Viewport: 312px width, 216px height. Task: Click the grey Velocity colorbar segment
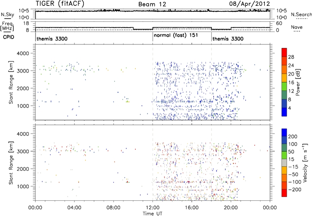(284, 163)
